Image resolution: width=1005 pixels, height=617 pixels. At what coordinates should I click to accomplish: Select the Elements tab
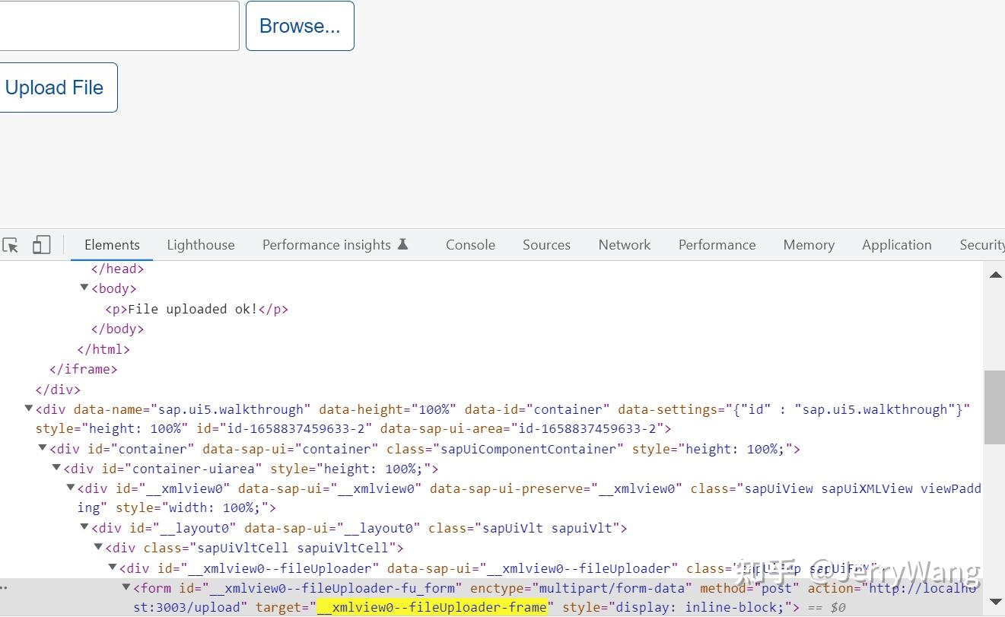(x=111, y=244)
